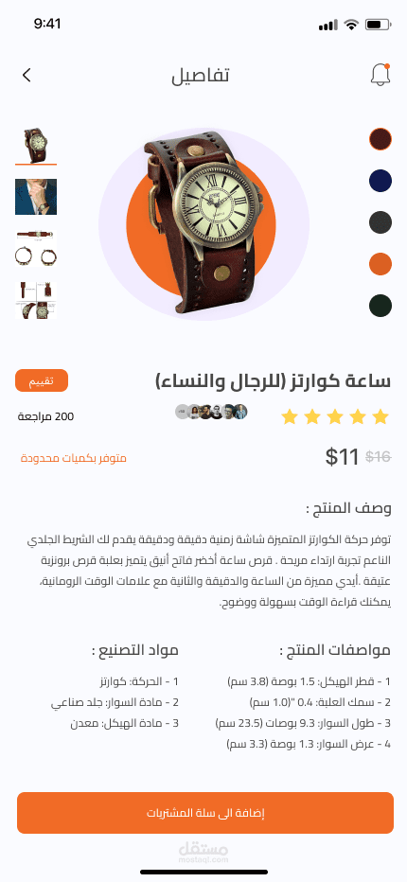
Task: View the strap dimensions thumbnail
Action: click(x=36, y=249)
